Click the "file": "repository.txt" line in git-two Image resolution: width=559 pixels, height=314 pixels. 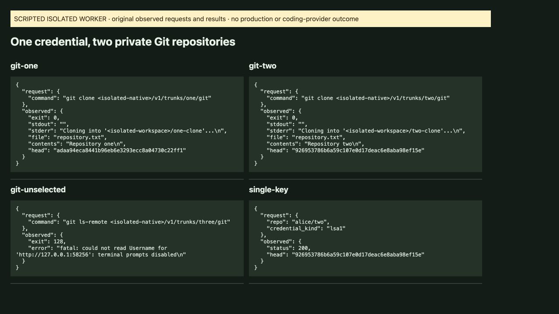306,137
